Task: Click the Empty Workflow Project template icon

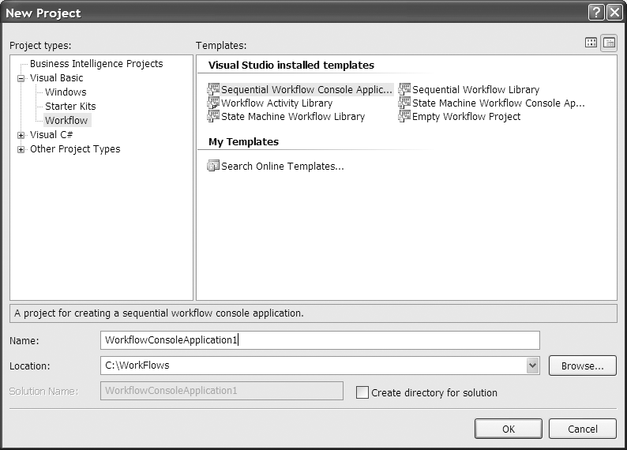Action: [404, 116]
